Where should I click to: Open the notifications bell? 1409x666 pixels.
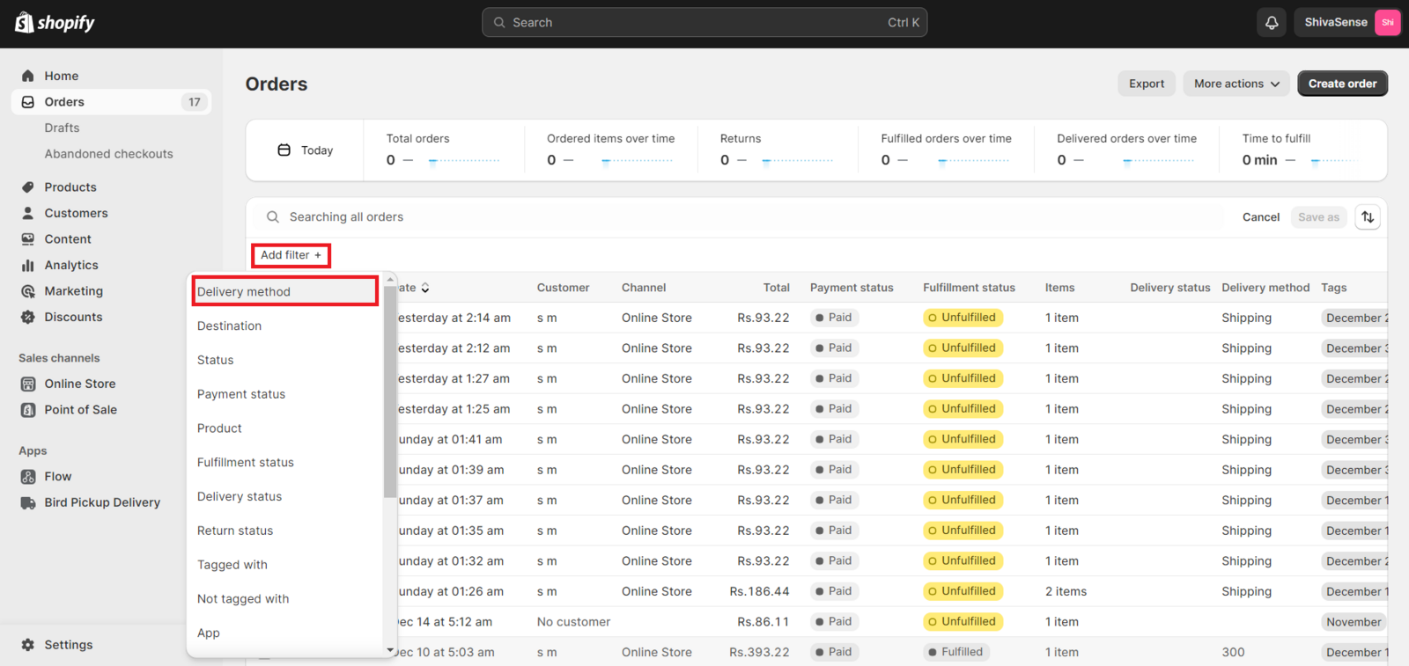coord(1272,23)
